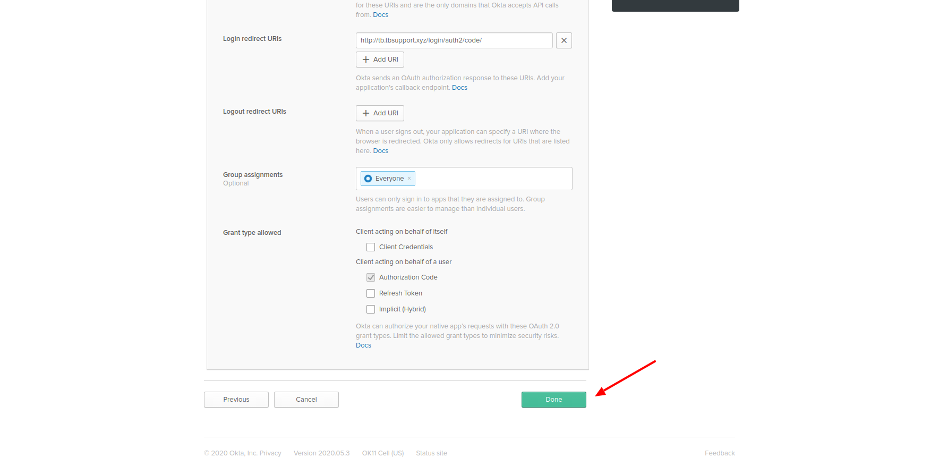This screenshot has width=939, height=457.
Task: Click the Version 2020.05.3 footer link
Action: [x=321, y=453]
